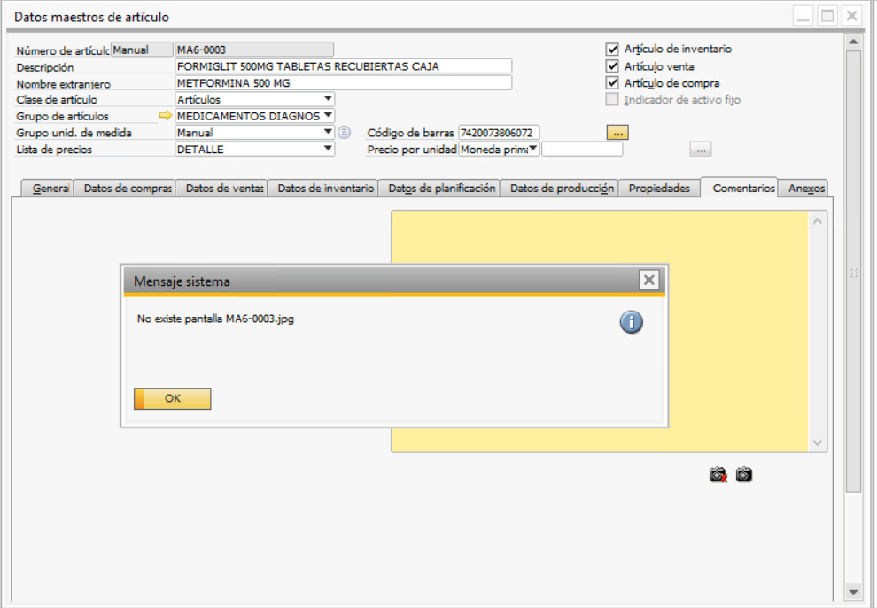The width and height of the screenshot is (877, 608).
Task: Click the empty unit price amount field
Action: click(582, 150)
